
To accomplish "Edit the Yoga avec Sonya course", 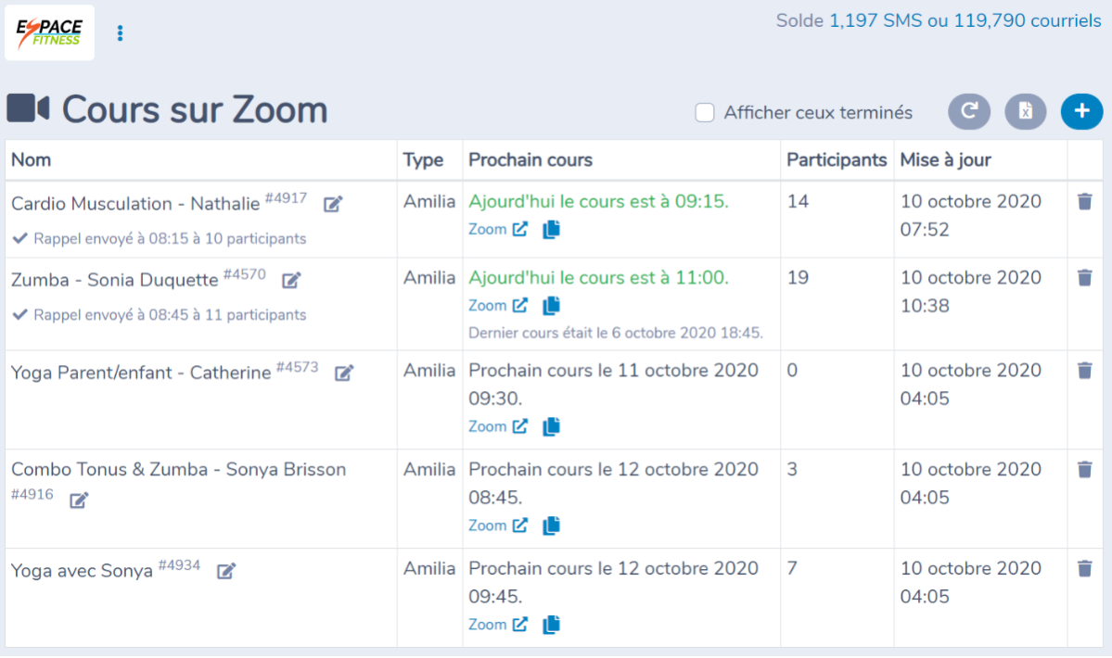I will (x=226, y=571).
